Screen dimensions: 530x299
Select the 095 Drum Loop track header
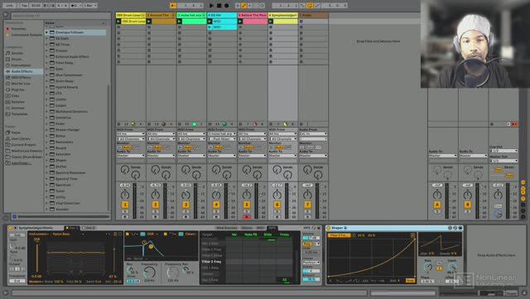click(x=131, y=15)
